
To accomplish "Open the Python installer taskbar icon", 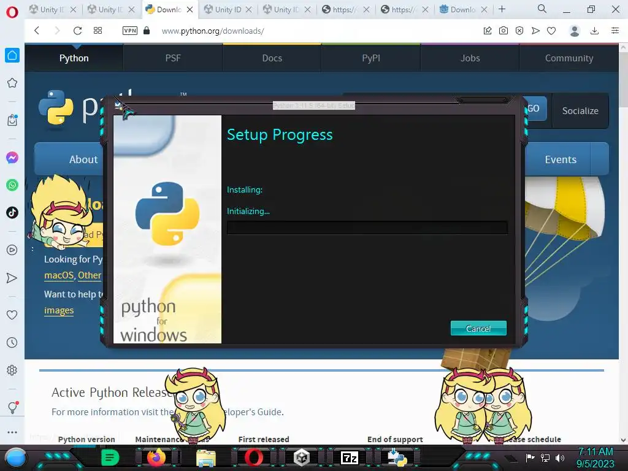I will click(397, 458).
